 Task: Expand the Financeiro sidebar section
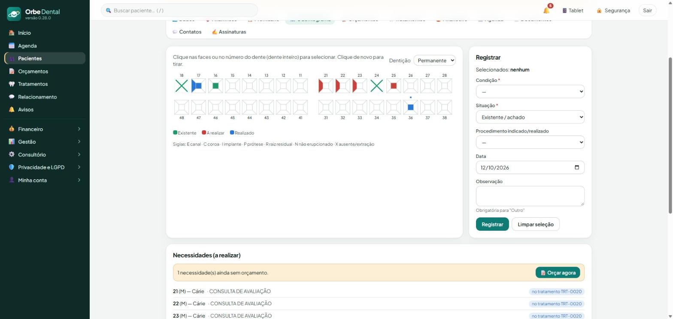click(45, 129)
